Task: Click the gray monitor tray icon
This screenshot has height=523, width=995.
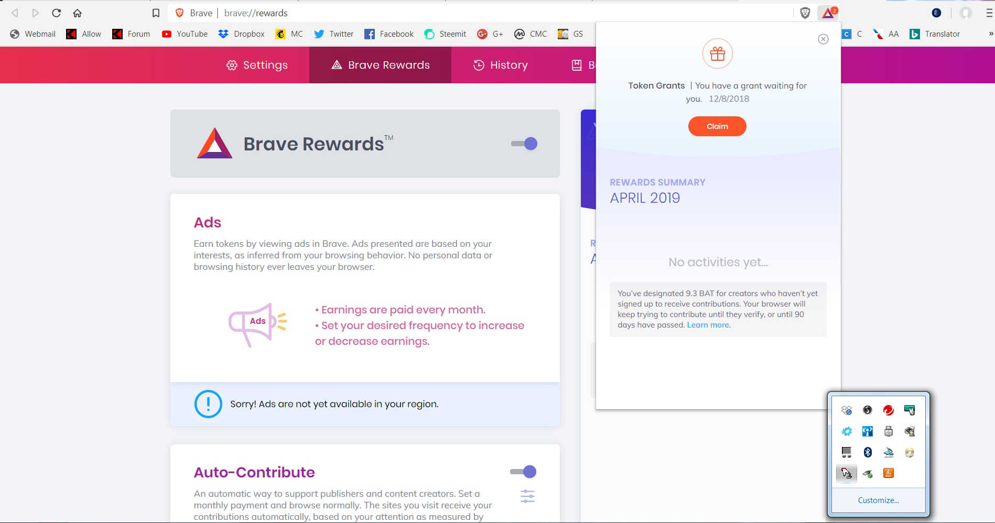Action: point(847,452)
